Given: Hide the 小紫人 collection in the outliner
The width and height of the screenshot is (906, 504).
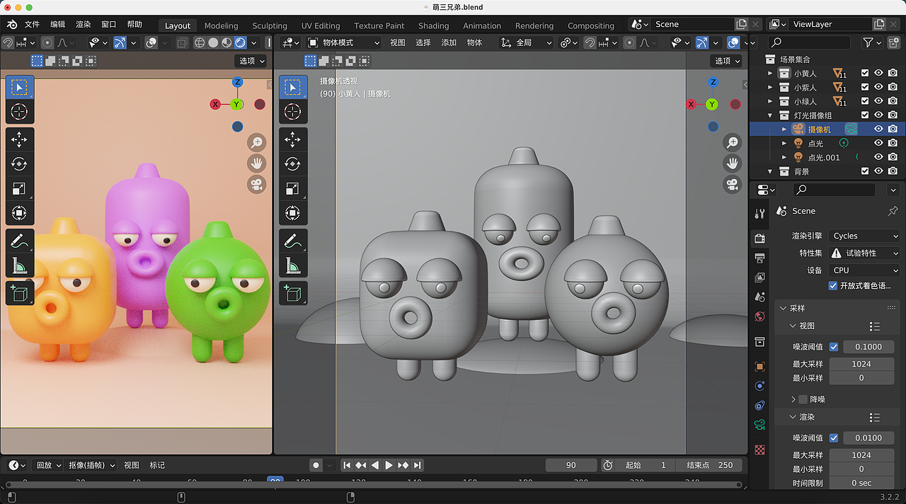Looking at the screenshot, I should [x=878, y=87].
